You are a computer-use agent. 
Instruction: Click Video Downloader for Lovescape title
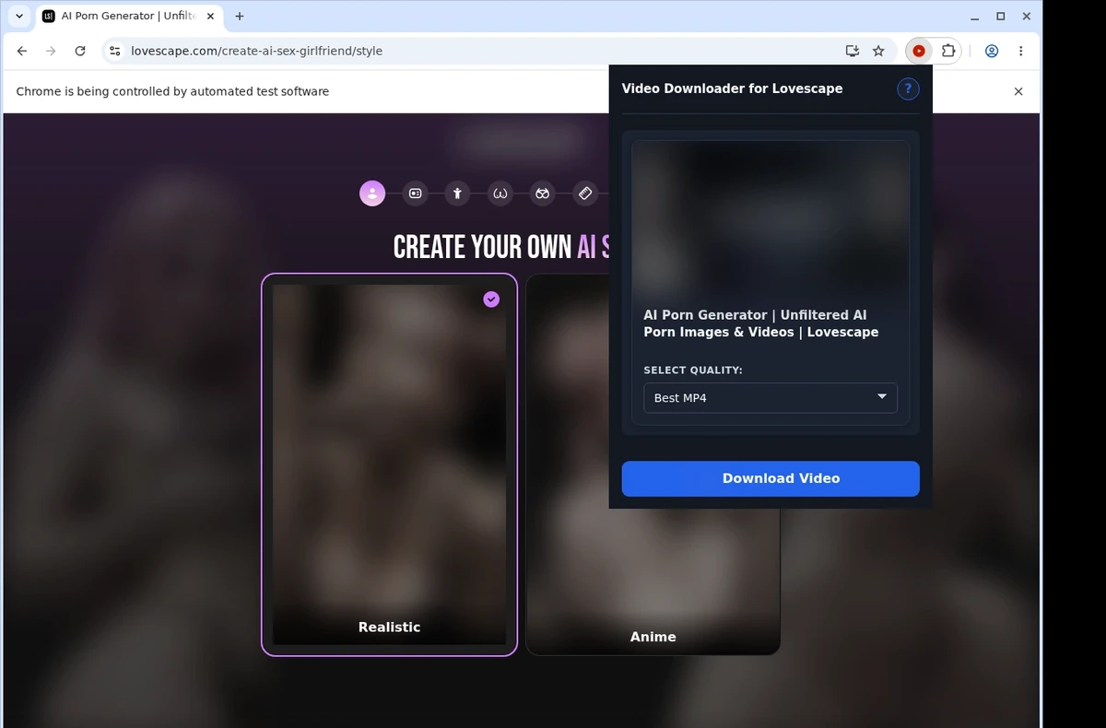click(732, 88)
